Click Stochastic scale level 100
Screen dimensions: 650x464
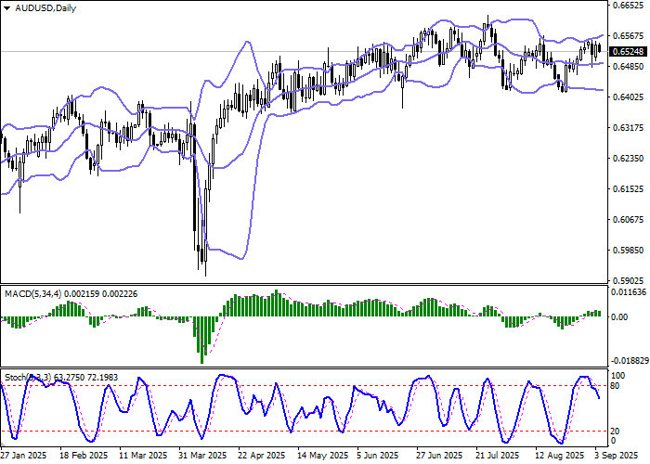618,376
